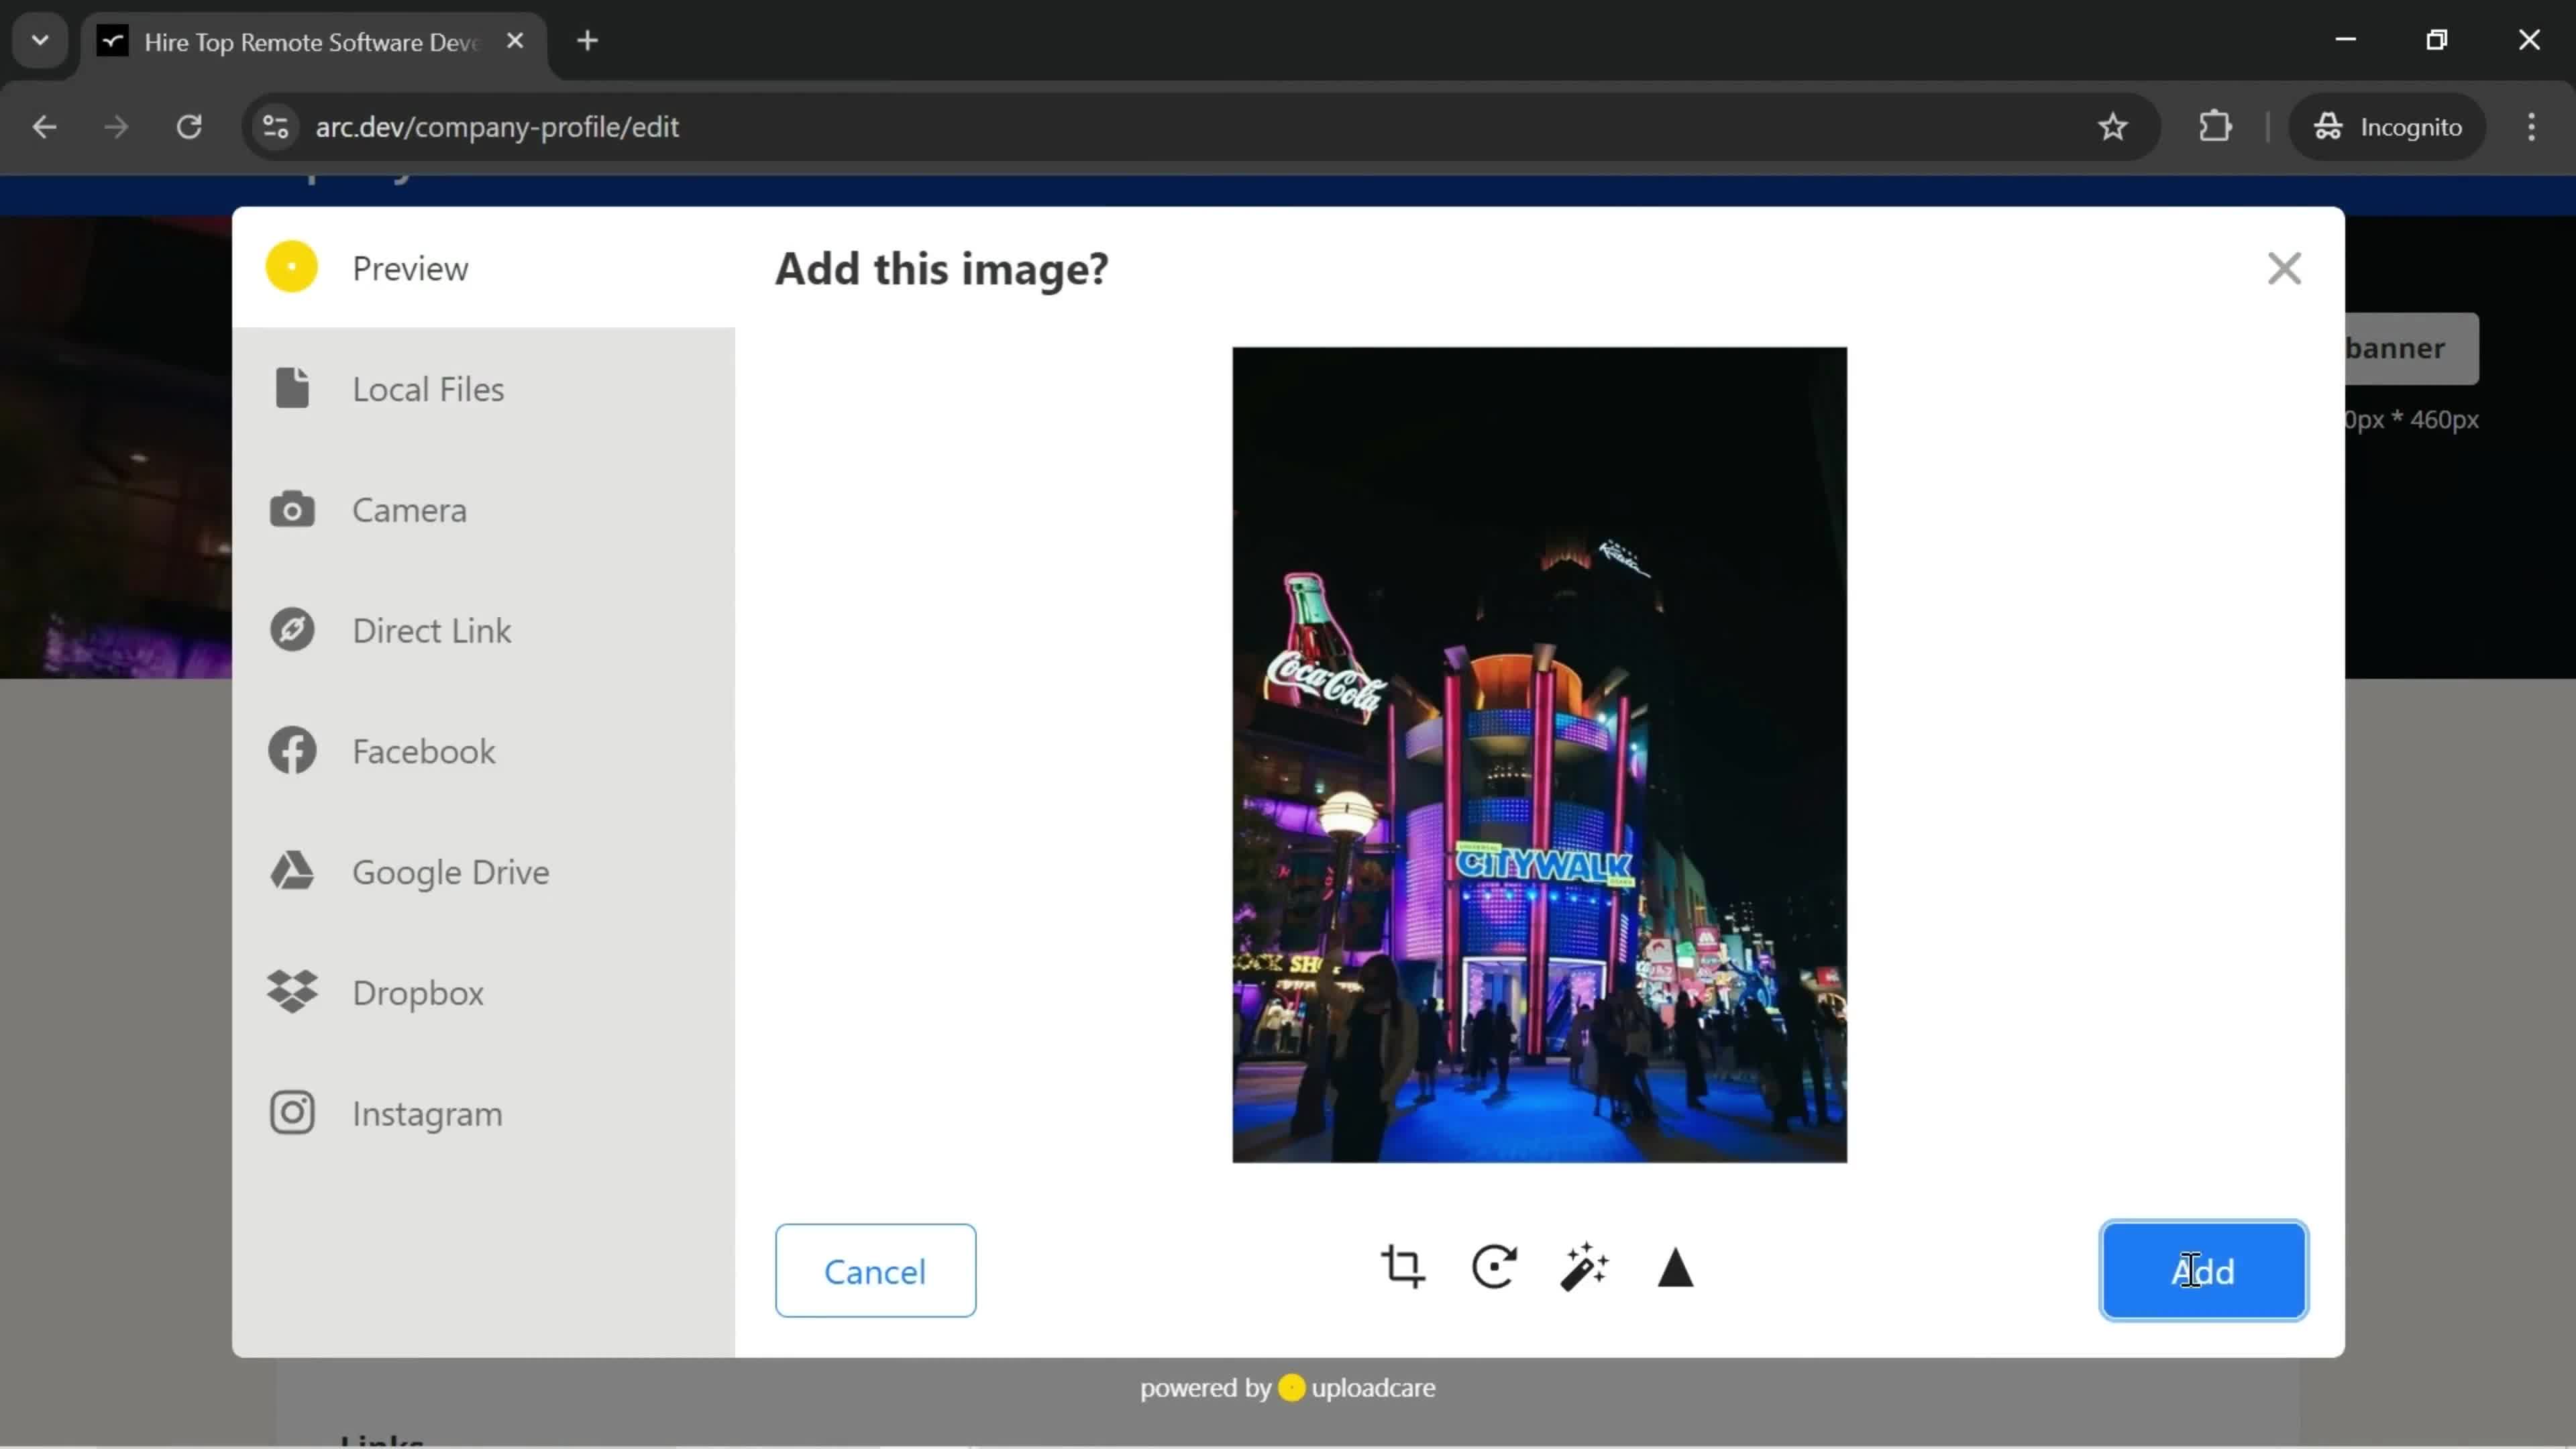2576x1449 pixels.
Task: Select the refresh page button
Action: click(189, 125)
